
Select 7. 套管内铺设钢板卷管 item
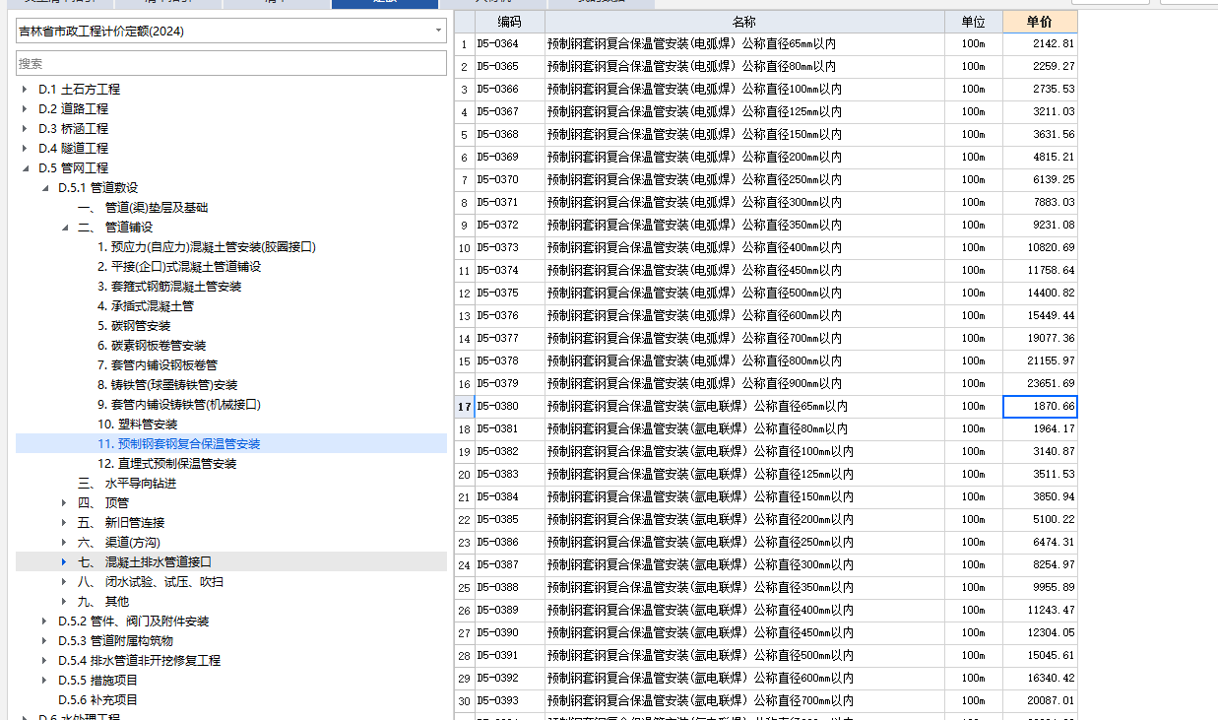[x=158, y=365]
